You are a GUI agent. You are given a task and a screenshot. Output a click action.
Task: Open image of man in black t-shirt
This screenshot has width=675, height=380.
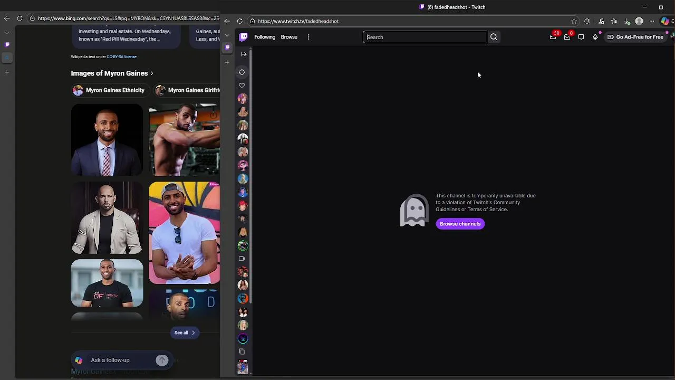(x=107, y=283)
